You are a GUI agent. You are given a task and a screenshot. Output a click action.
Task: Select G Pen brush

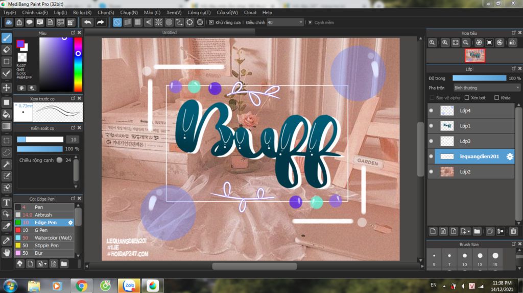[44, 230]
